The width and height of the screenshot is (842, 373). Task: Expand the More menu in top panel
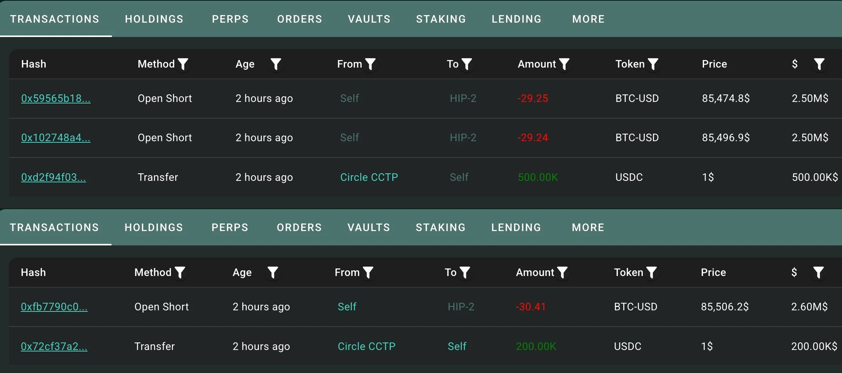click(x=588, y=19)
